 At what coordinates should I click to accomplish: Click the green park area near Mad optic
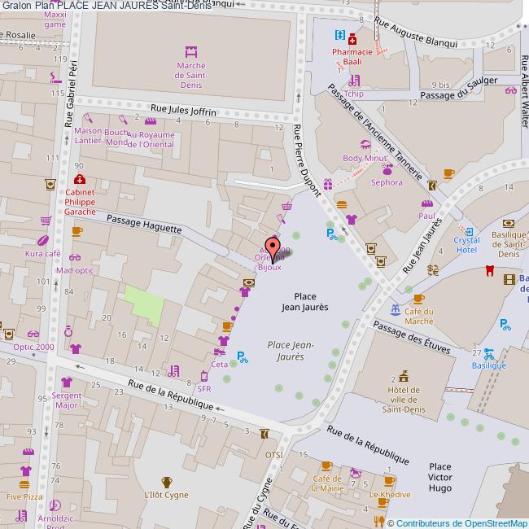pos(142,306)
